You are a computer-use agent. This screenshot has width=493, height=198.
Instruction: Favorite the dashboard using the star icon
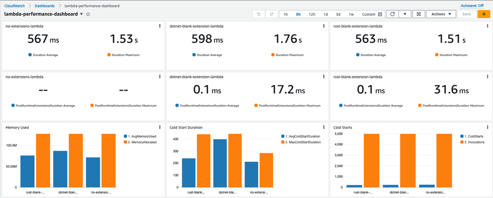tap(88, 14)
